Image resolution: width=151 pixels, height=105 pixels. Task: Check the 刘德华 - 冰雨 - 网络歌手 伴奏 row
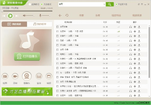(57, 68)
